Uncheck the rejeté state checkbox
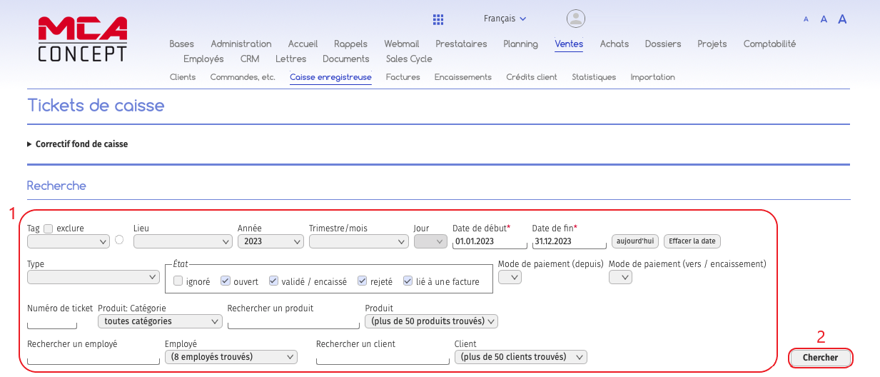 (x=363, y=281)
